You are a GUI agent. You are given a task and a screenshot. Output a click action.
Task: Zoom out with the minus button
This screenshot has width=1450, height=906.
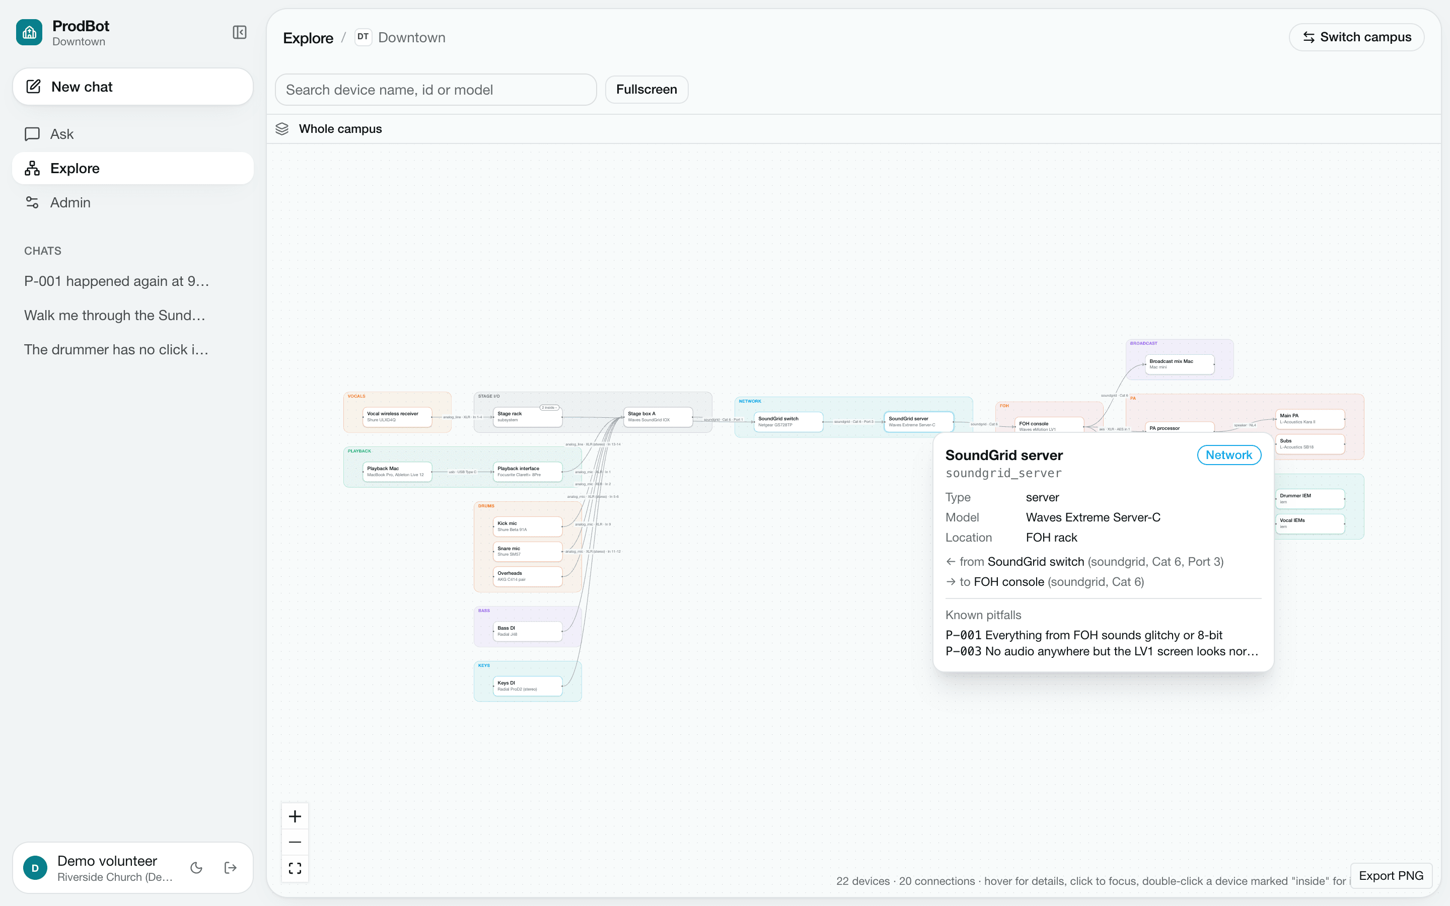tap(295, 842)
